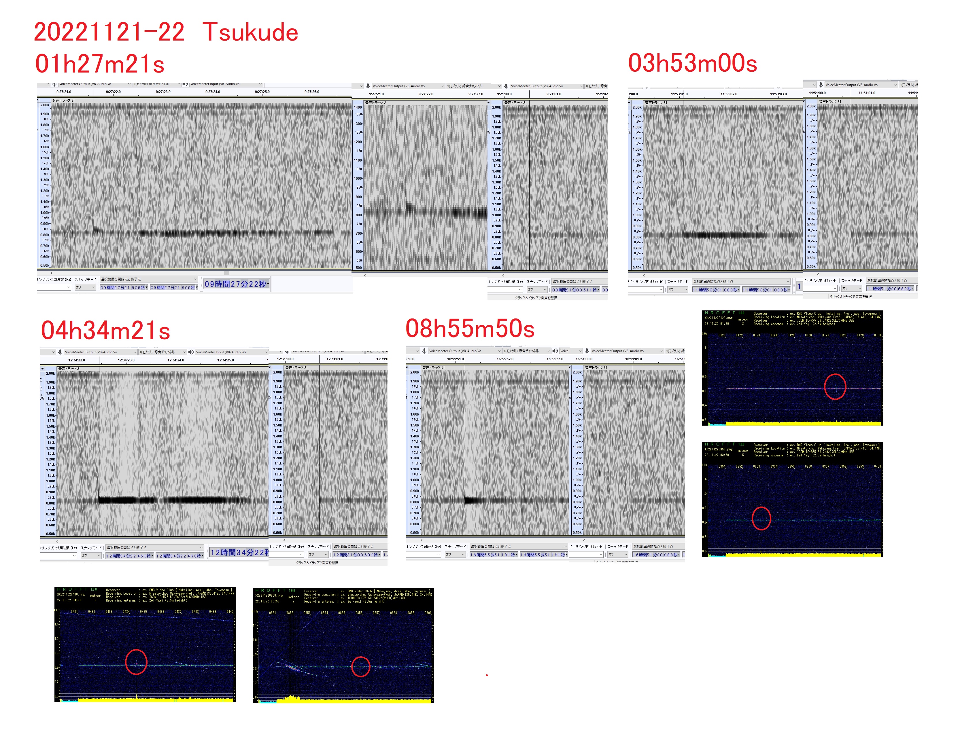Click 9:27:24.0 mark on the timeline ruler
The image size is (960, 751).
[213, 92]
